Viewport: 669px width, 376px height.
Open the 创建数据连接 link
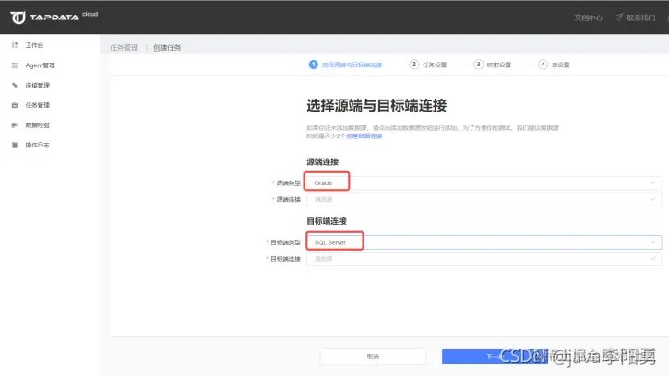364,136
